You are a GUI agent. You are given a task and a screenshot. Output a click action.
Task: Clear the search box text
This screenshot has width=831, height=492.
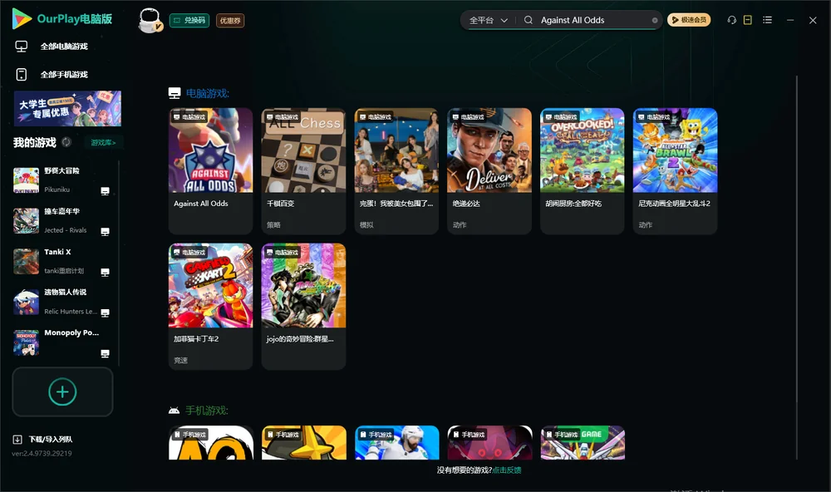pyautogui.click(x=655, y=20)
